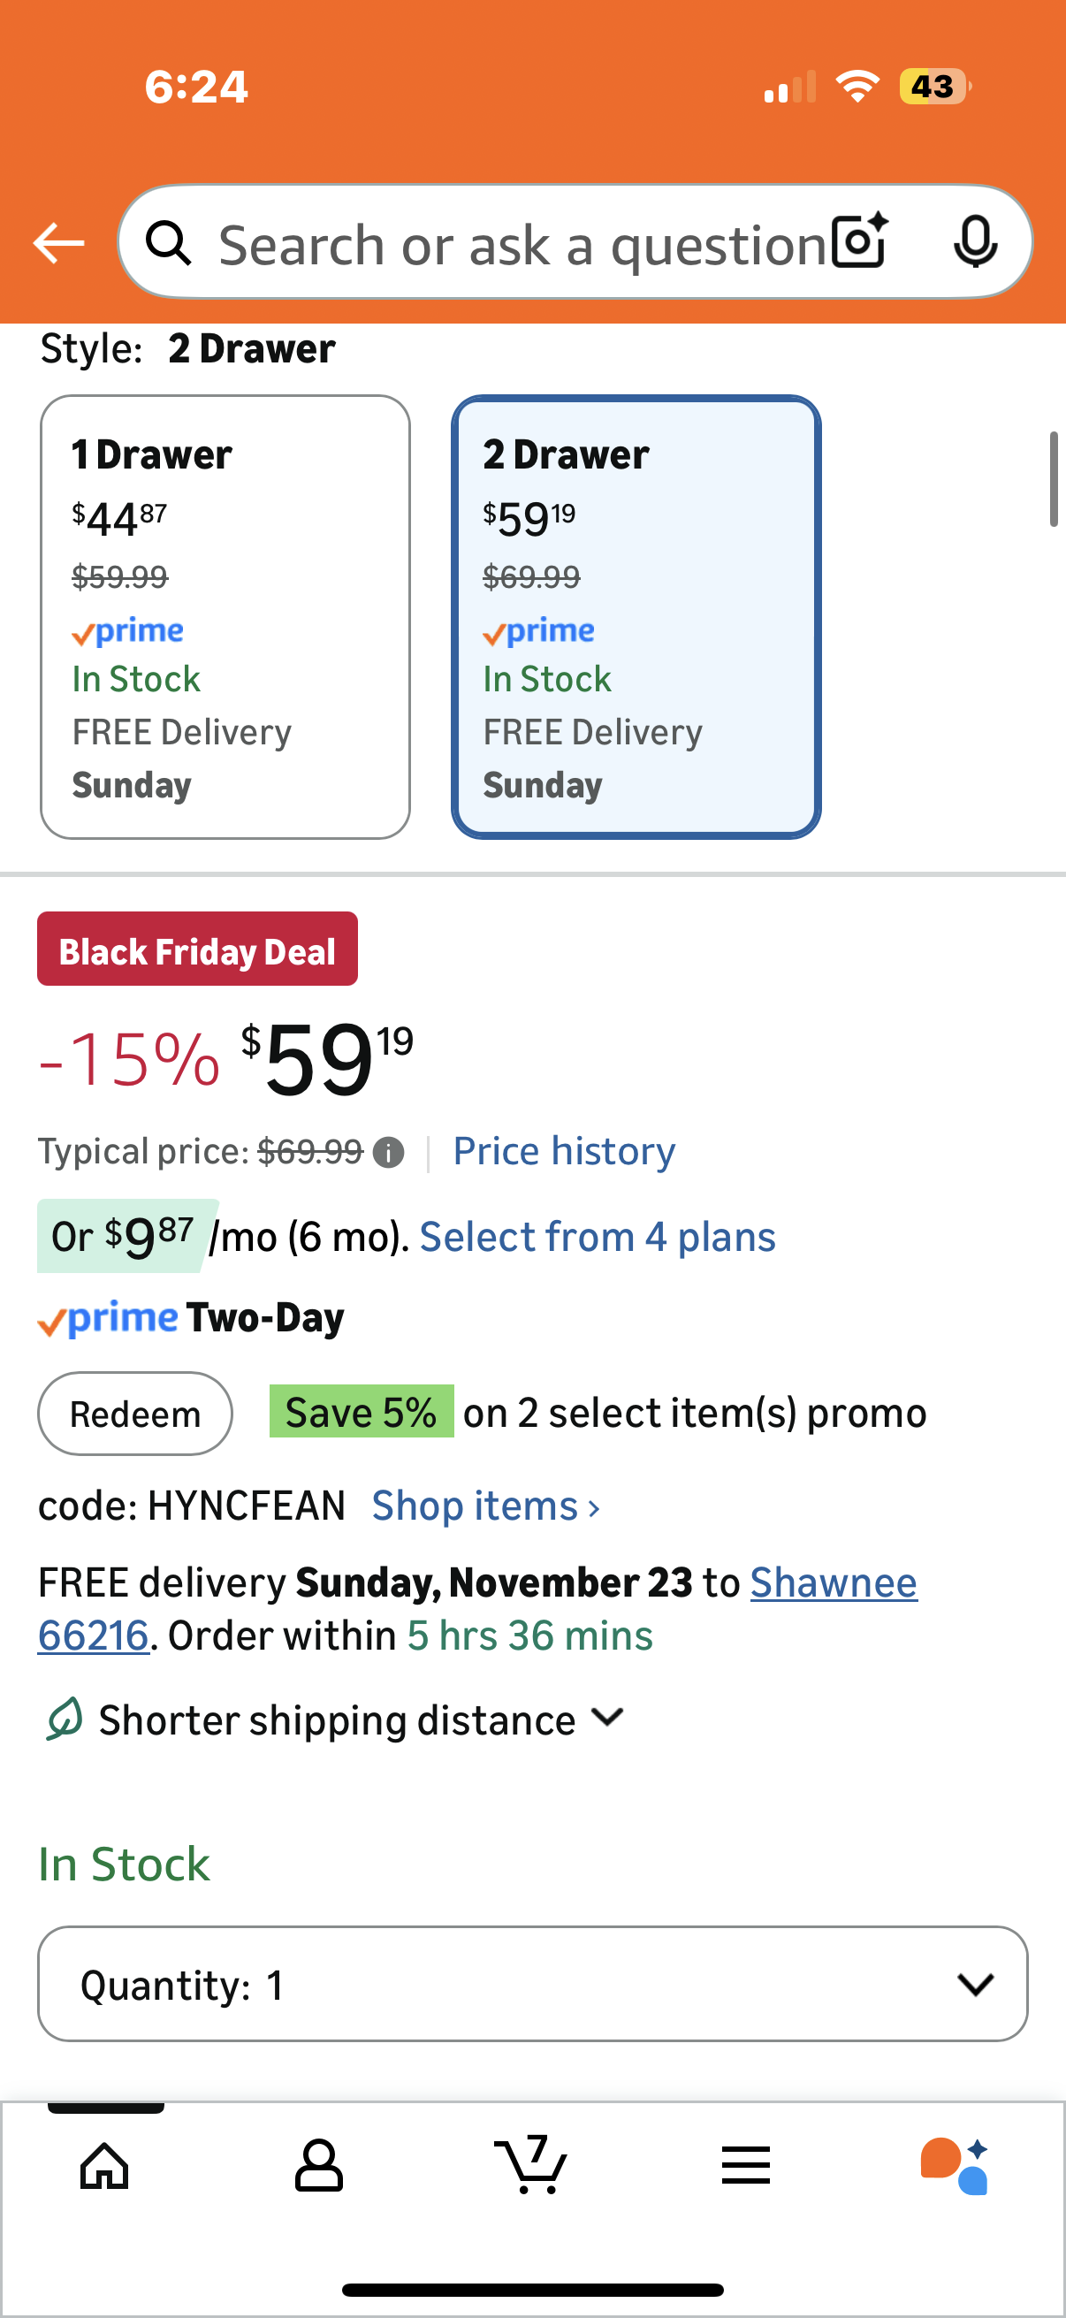Viewport: 1066px width, 2318px height.
Task: Open the hamburger menu tab
Action: pyautogui.click(x=746, y=2164)
